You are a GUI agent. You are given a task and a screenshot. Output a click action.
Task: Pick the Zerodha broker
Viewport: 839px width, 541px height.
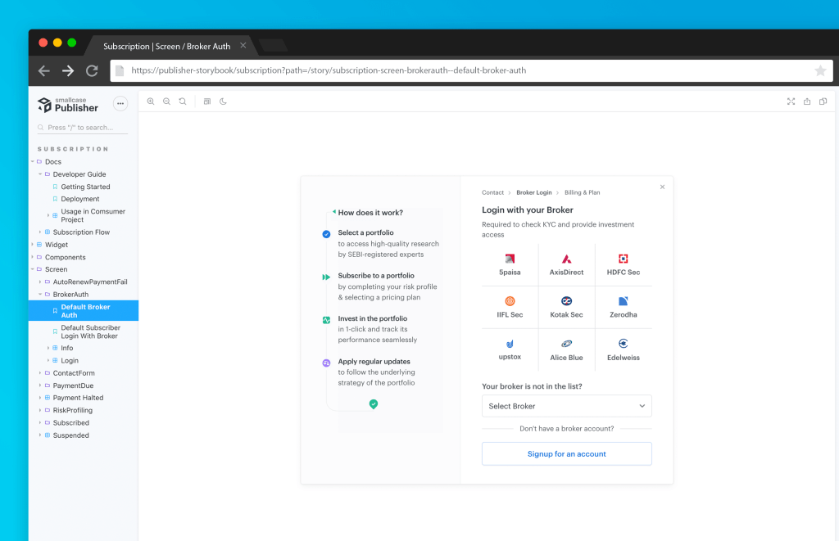point(624,308)
